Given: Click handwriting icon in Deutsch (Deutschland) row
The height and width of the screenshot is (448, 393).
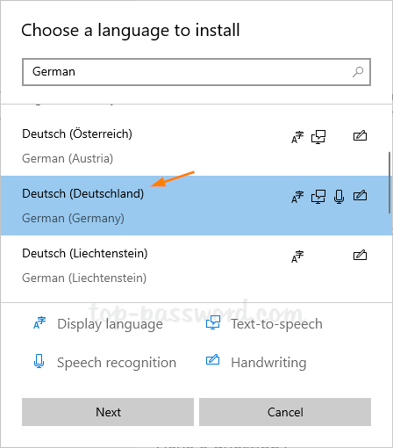Looking at the screenshot, I should [x=360, y=196].
